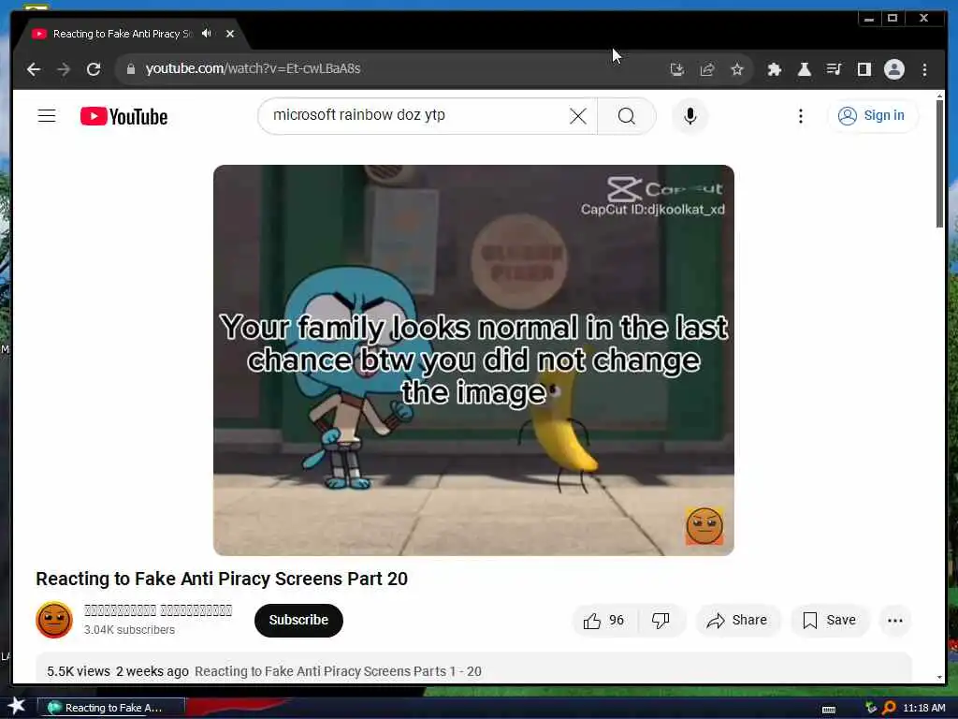
Task: Open YouTube settings three-dot menu
Action: pyautogui.click(x=801, y=115)
